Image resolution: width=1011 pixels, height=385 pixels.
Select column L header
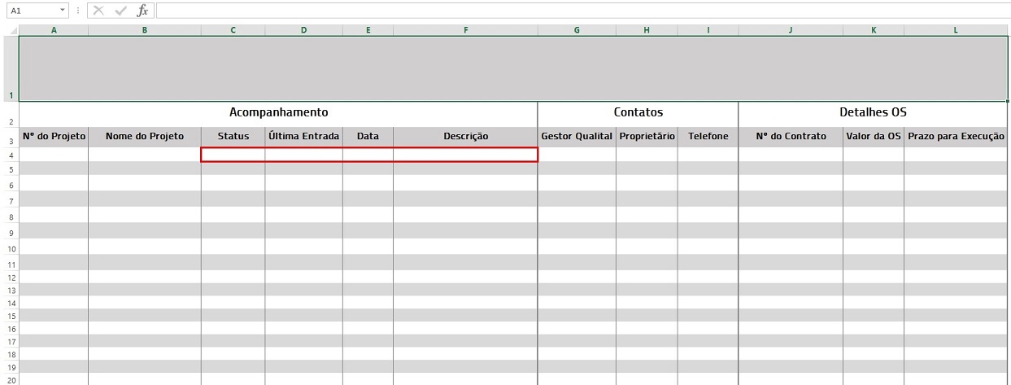(956, 30)
